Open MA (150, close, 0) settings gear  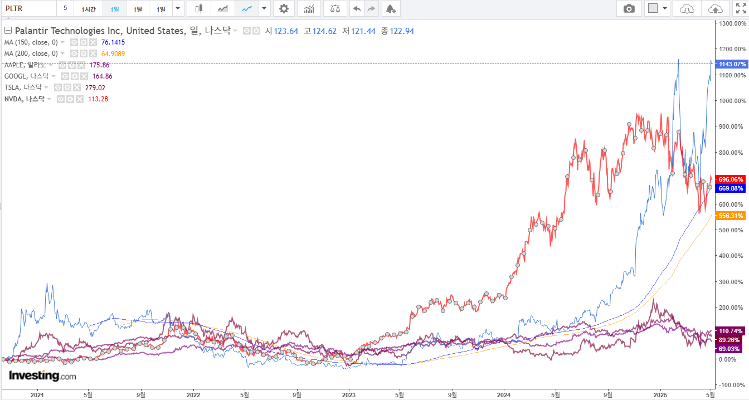[83, 42]
